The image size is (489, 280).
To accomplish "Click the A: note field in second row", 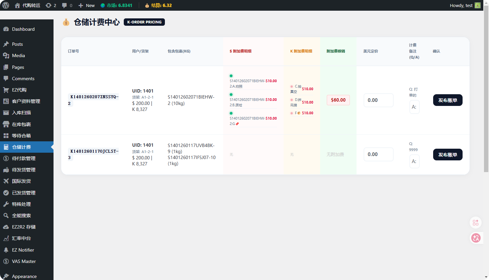I will pos(414,161).
